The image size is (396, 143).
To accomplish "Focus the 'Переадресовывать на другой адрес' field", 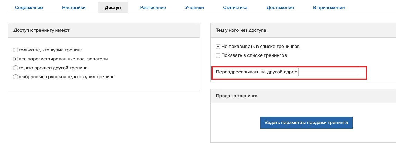I will pyautogui.click(x=328, y=72).
